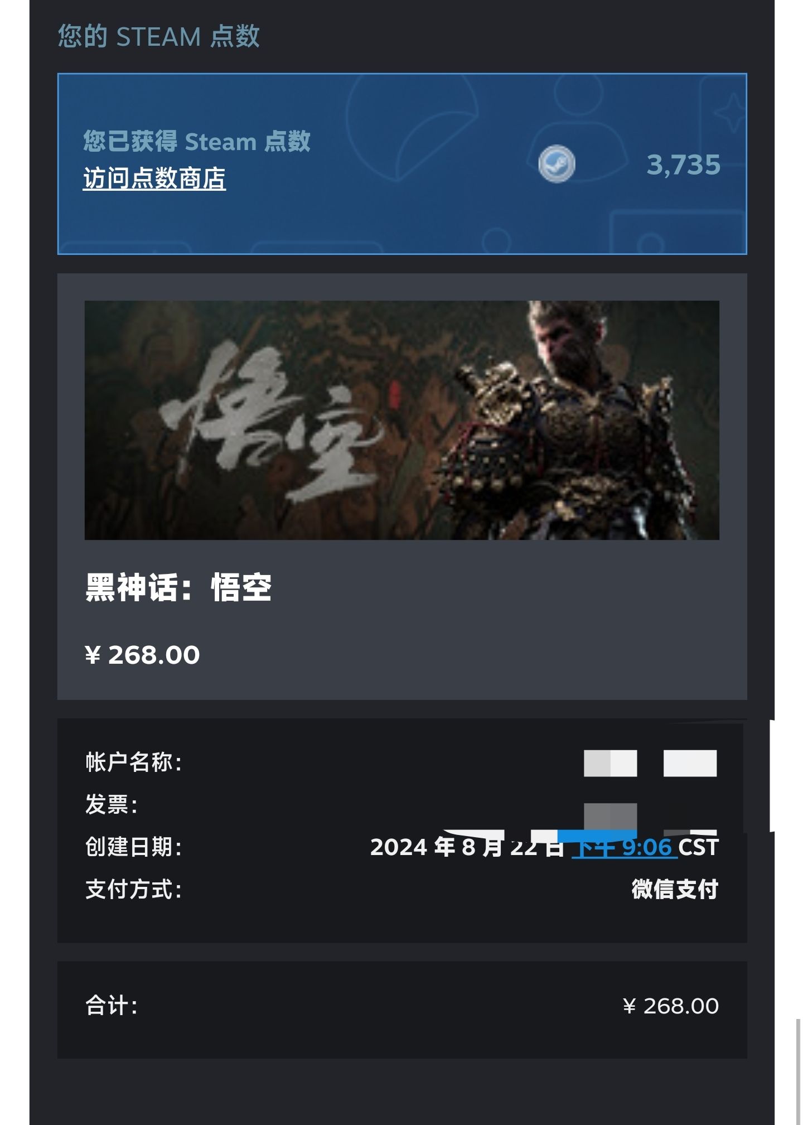Screen dimensions: 803x1125
Task: Click the page scrollbar on the right edge
Action: [799, 1071]
